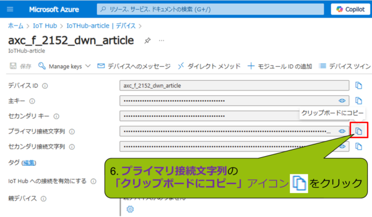
Task: Pin the device page with pushpin icon
Action: 147,41
